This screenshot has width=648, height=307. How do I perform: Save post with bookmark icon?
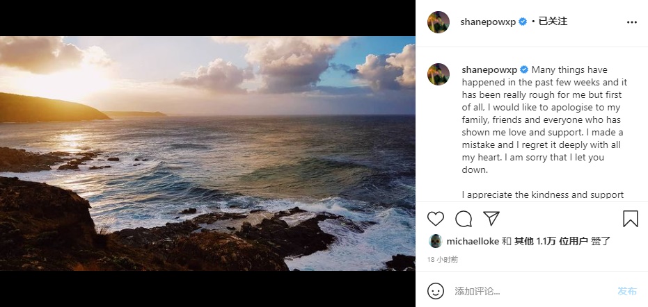(630, 219)
